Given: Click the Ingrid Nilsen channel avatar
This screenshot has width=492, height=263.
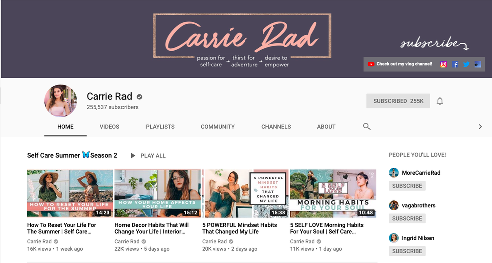Looking at the screenshot, I should click(x=394, y=238).
